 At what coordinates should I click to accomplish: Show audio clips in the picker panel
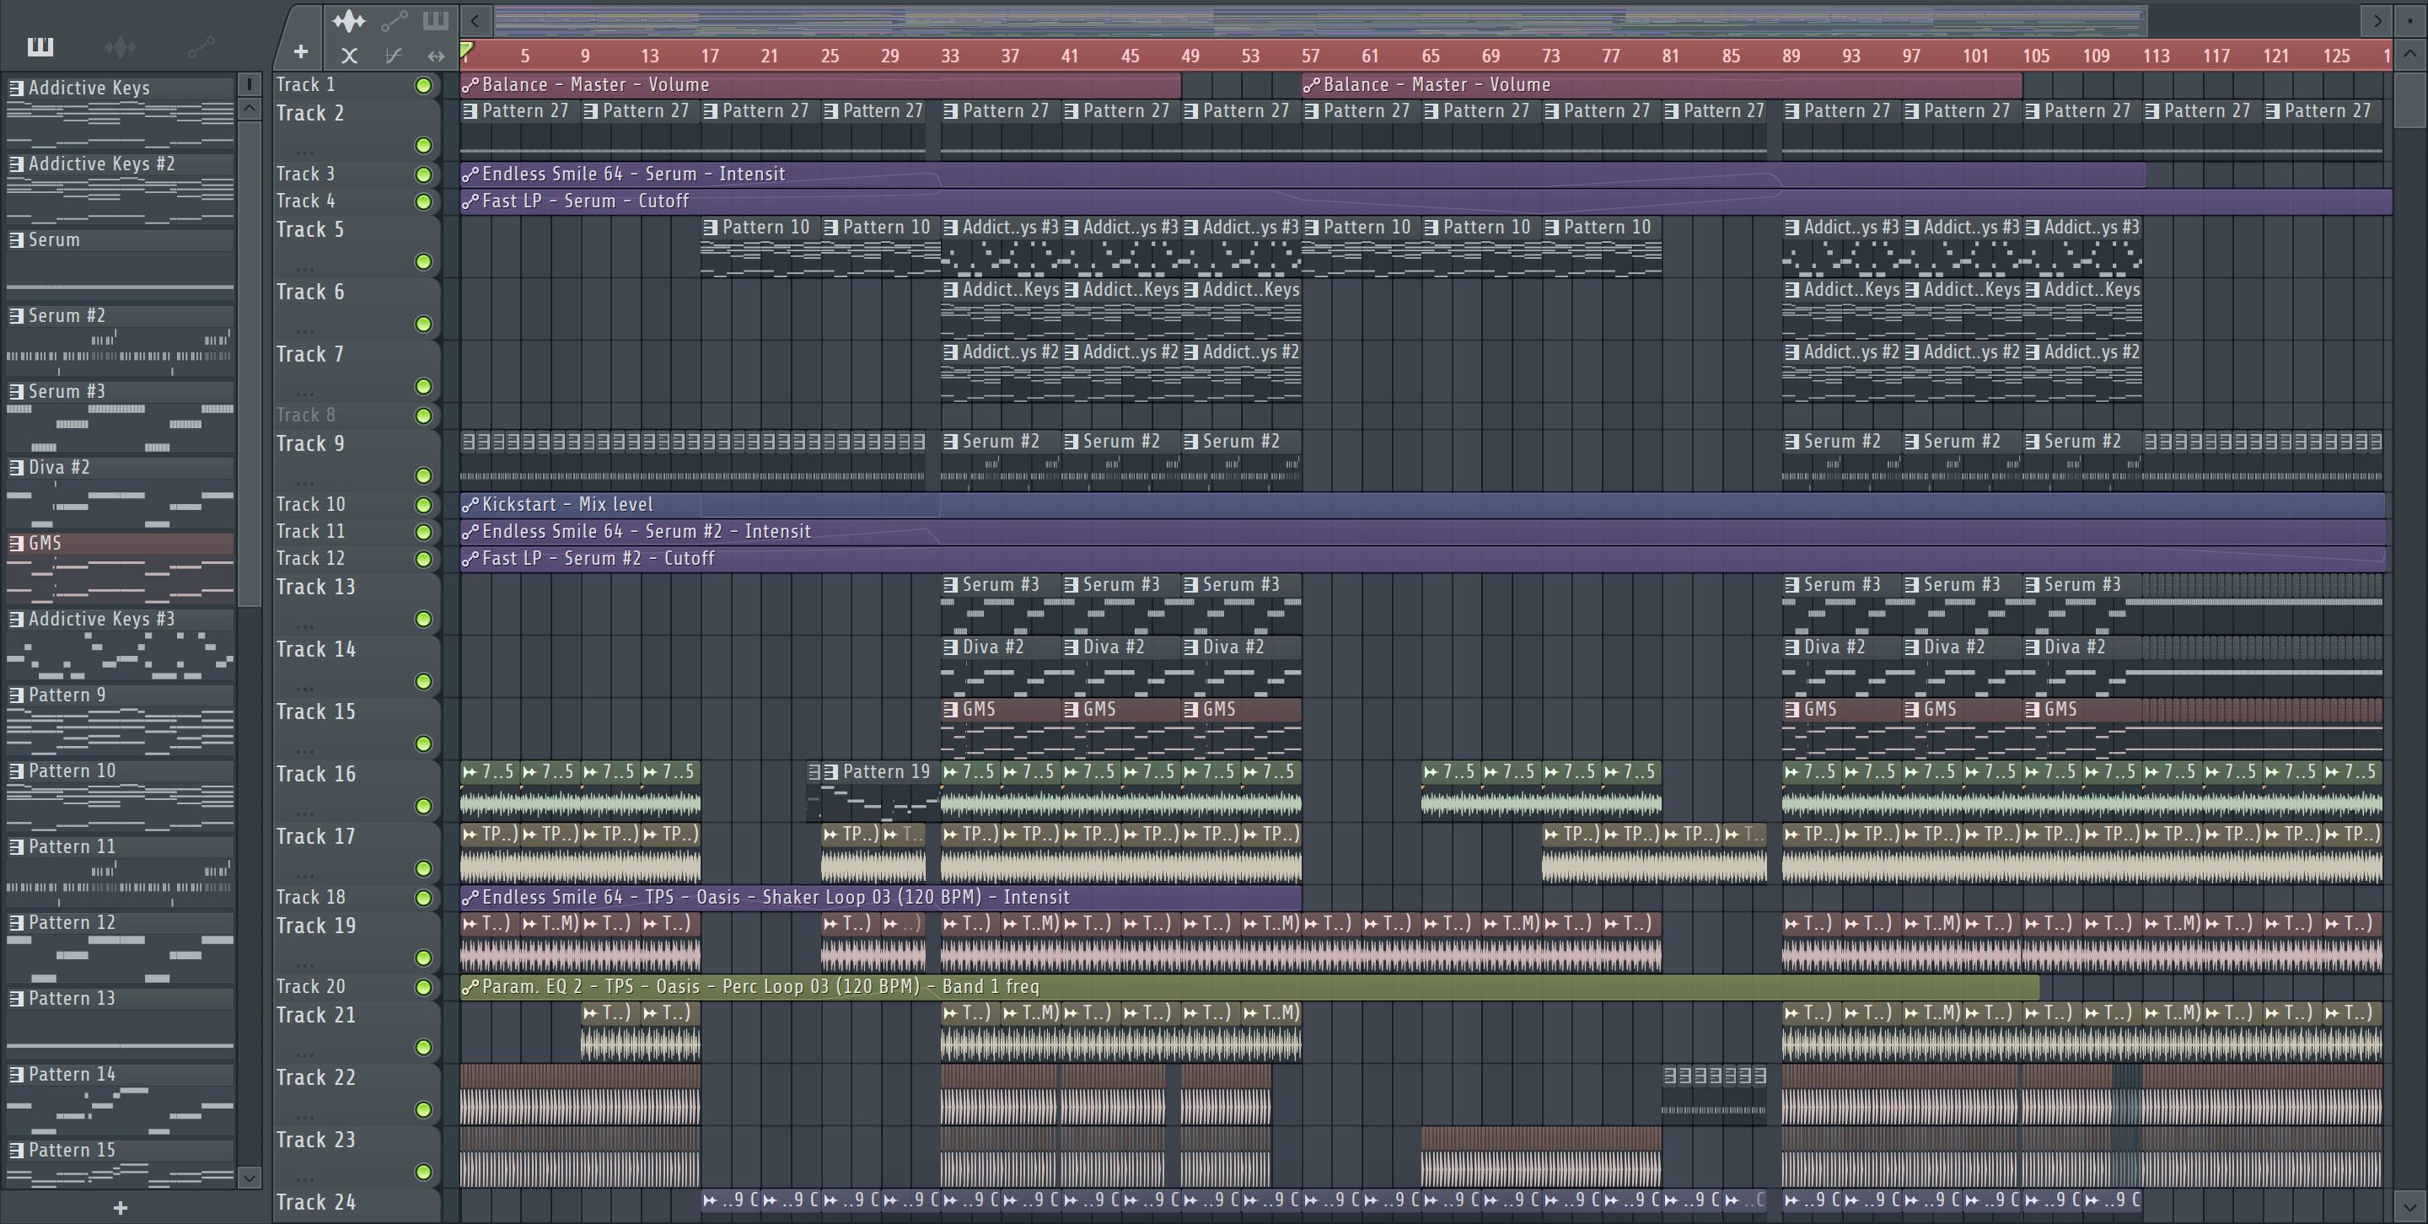point(121,46)
